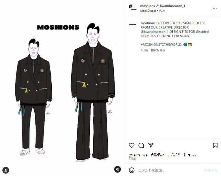The width and height of the screenshot is (221, 176).
Task: Open moshions username in header
Action: coord(147,6)
